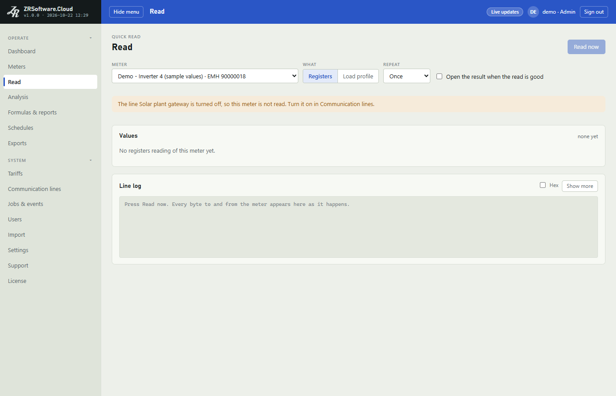Click the Solar plant gateway warning message
This screenshot has width=616, height=396.
(359, 104)
